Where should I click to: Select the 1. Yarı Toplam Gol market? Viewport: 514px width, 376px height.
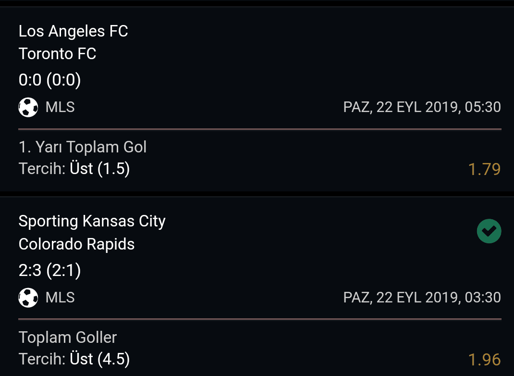[x=83, y=147]
